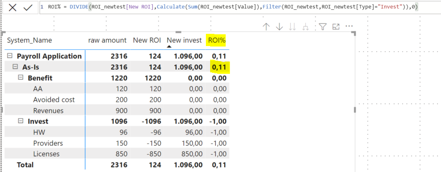
Task: Grab the right-edge resize handle of the visual
Action: [355, 109]
